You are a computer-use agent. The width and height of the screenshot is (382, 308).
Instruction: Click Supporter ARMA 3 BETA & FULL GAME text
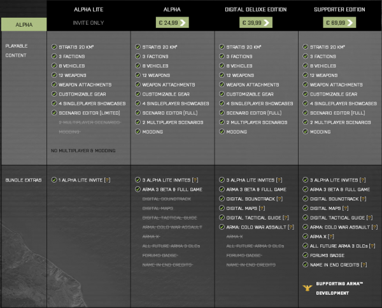[340, 190]
